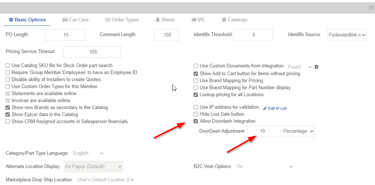Check Use IP address for validation

[x=196, y=107]
